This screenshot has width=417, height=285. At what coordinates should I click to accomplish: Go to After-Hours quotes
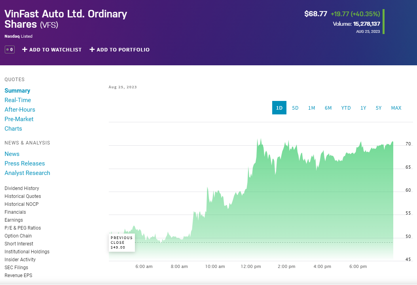pos(20,110)
